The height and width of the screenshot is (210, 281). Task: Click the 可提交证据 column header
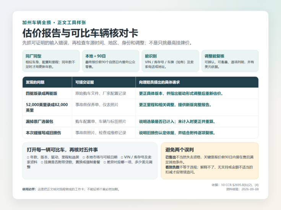coord(84,82)
